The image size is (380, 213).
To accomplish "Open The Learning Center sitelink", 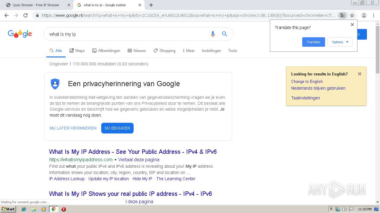I will coord(176,179).
